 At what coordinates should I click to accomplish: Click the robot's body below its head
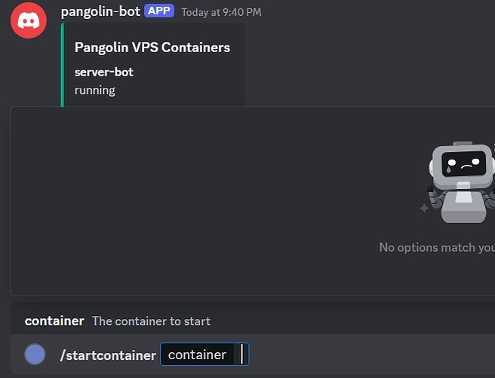point(463,204)
